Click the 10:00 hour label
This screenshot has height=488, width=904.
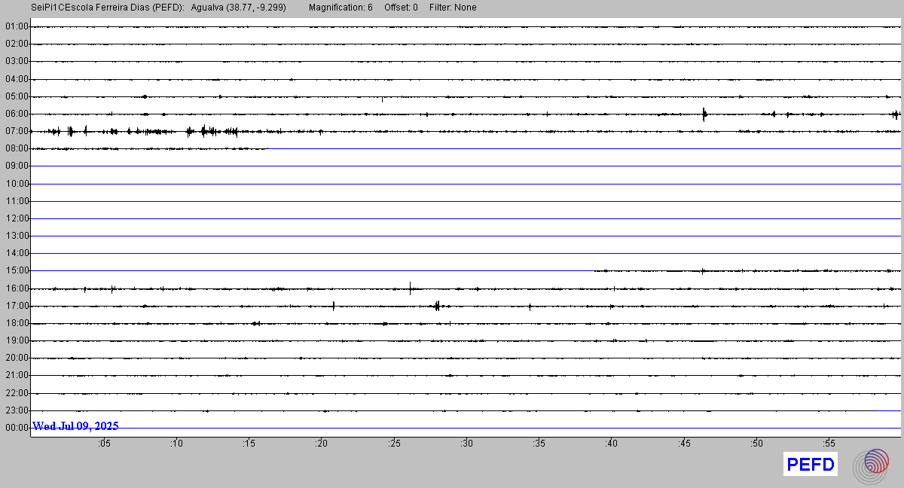click(x=17, y=184)
